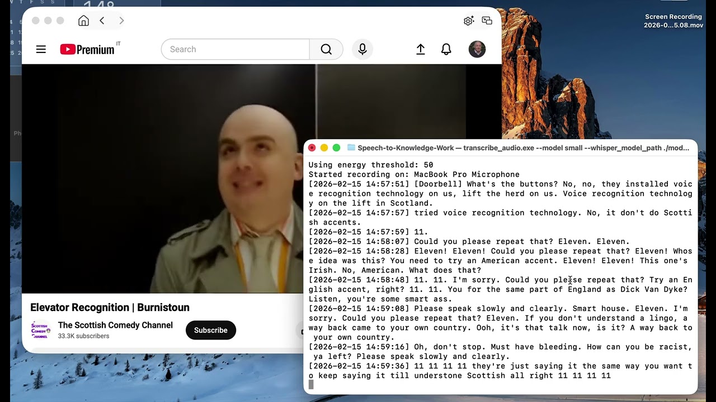Start voice search with microphone icon
Screen dimensions: 716x402
[x=362, y=49]
